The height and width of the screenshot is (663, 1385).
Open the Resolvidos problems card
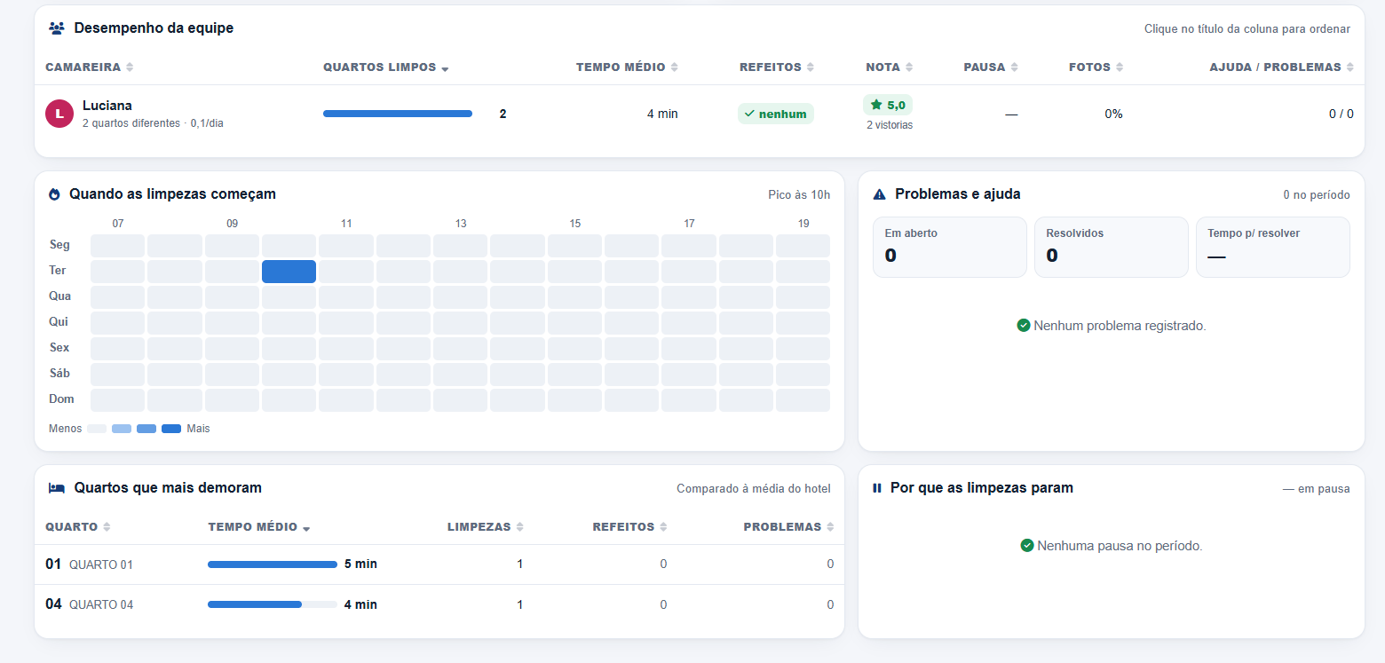[1112, 247]
